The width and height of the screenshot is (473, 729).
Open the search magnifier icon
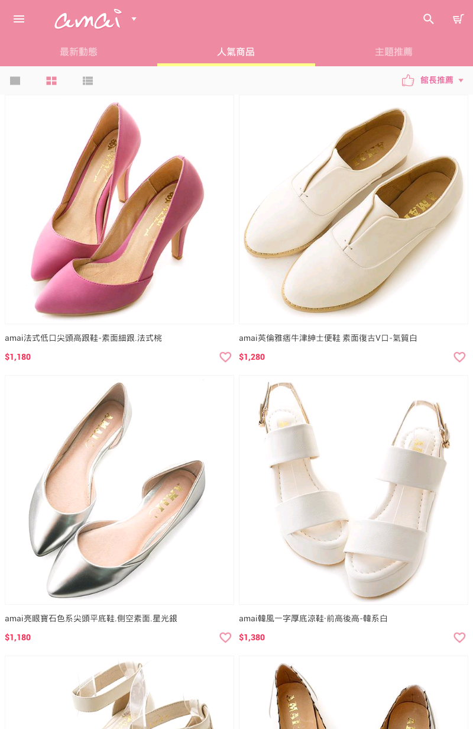point(429,19)
